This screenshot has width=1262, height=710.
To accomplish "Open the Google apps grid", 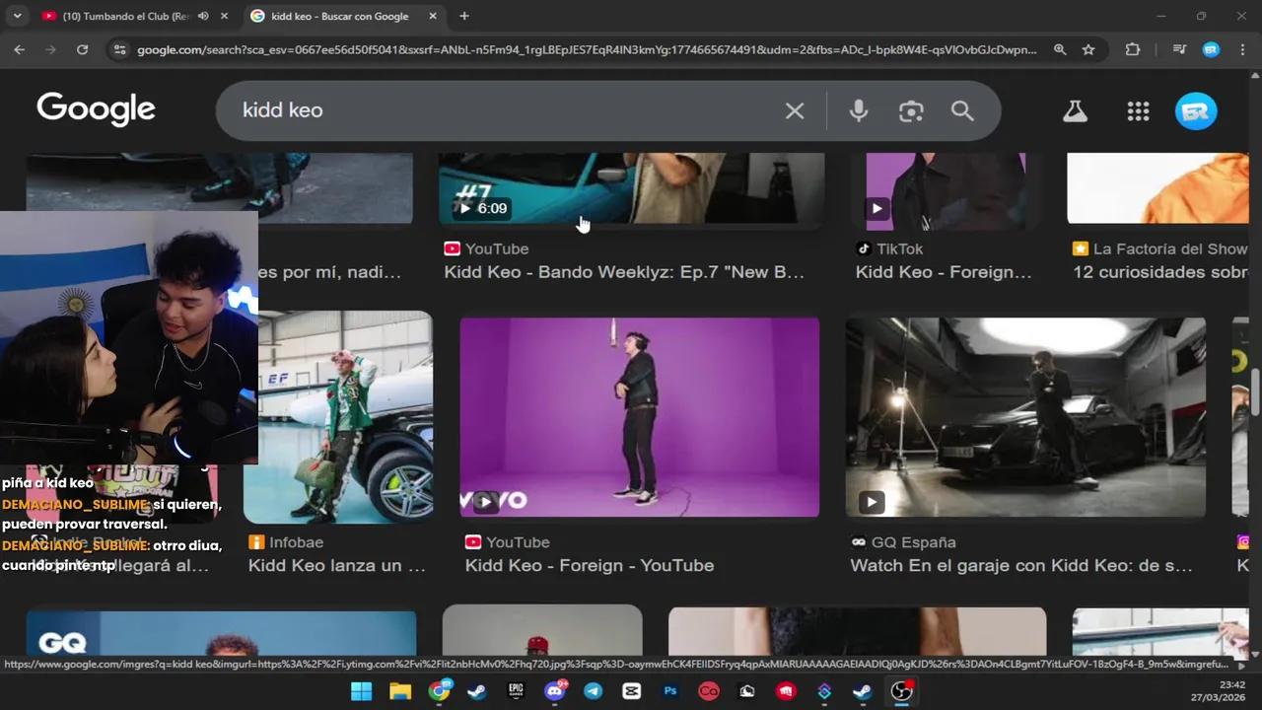I will point(1139,111).
